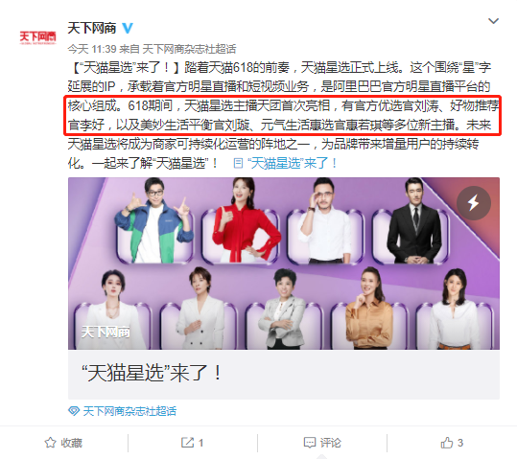Open the post options chevron menu
This screenshot has height=459, width=517.
pos(493,21)
